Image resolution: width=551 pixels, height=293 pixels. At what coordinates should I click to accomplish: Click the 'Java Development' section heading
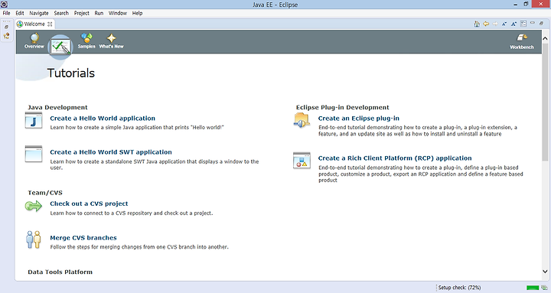pyautogui.click(x=57, y=108)
